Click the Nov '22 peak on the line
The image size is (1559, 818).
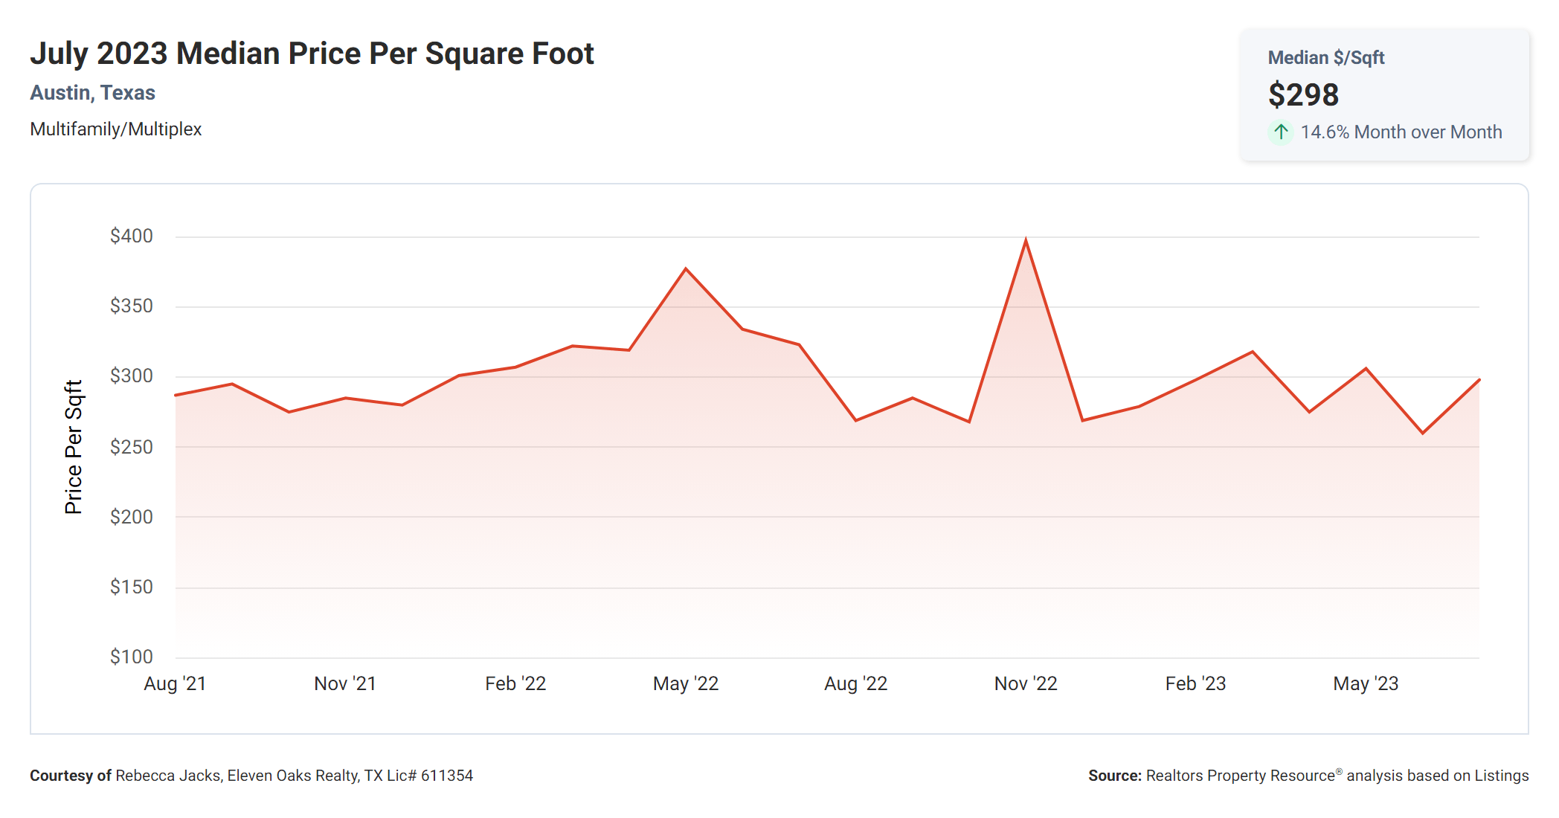(1026, 242)
